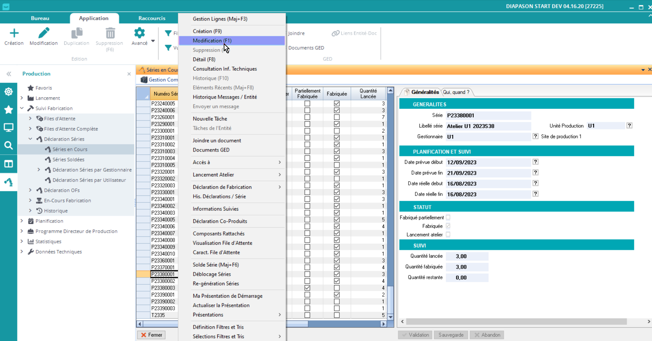Screen dimensions: 652x341
Task: Click the monitor icon in left sidebar
Action: [x=9, y=128]
